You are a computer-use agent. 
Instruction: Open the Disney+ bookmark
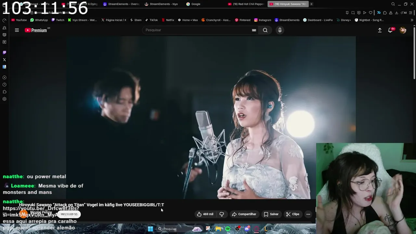tap(344, 20)
